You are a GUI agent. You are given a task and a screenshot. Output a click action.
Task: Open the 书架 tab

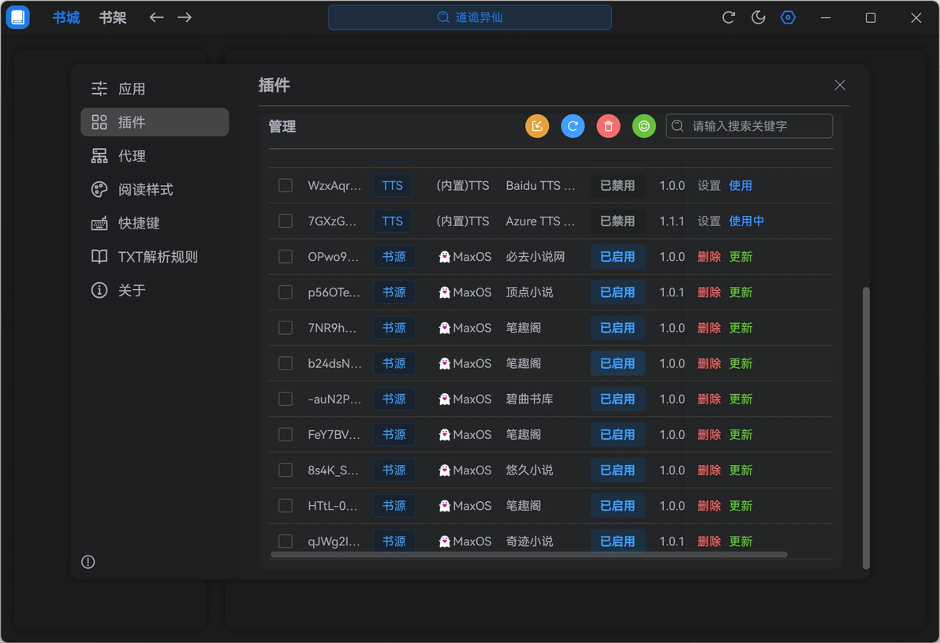pos(113,17)
